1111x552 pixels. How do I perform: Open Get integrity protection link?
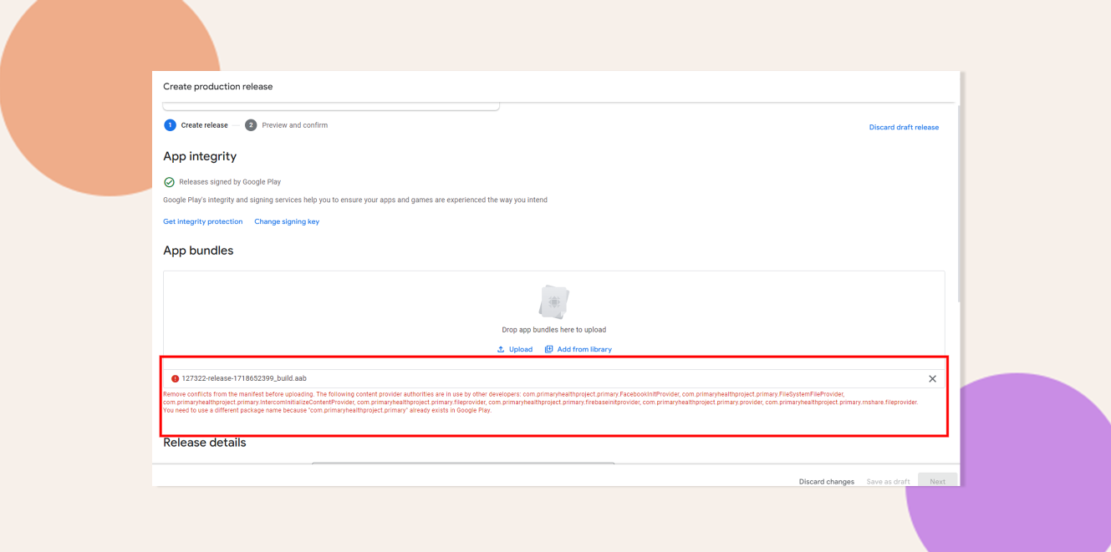(x=203, y=221)
